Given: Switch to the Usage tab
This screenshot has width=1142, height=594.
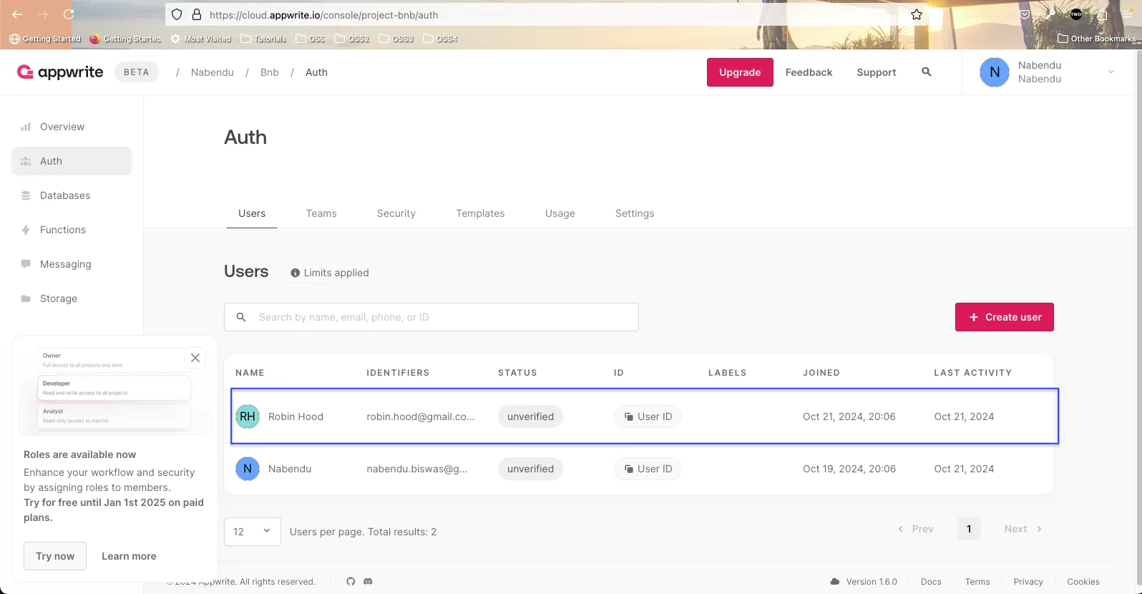Looking at the screenshot, I should point(560,213).
